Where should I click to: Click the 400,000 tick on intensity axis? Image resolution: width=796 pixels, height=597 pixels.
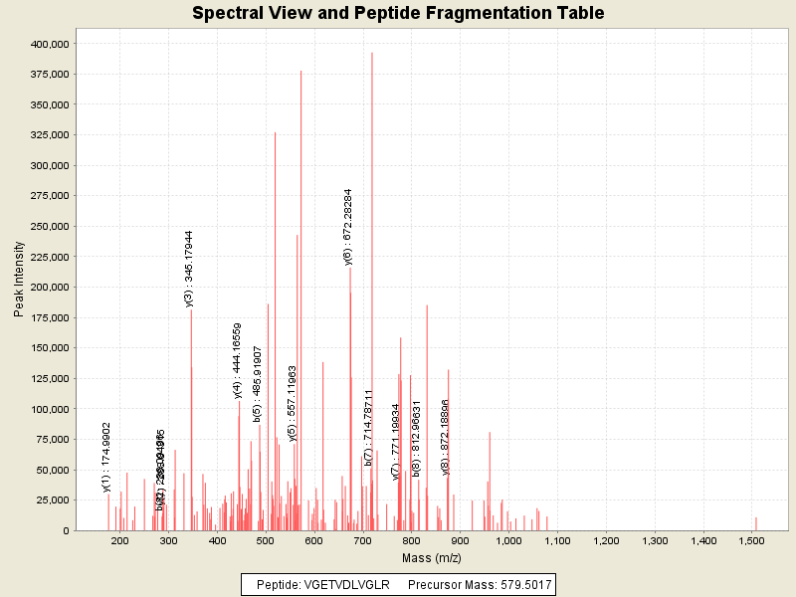click(x=49, y=44)
